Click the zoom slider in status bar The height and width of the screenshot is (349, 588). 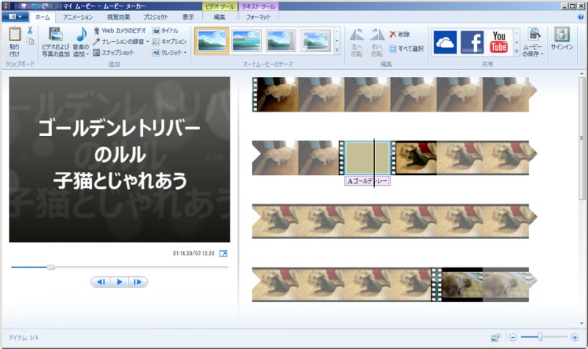tap(541, 337)
